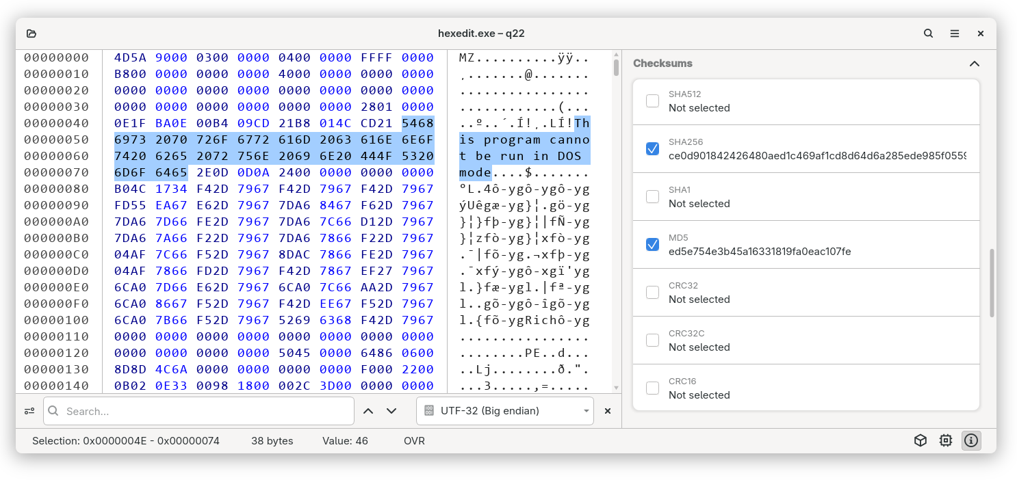Click 'Not selected' under CRC16
The width and height of the screenshot is (1017, 480).
pos(699,395)
